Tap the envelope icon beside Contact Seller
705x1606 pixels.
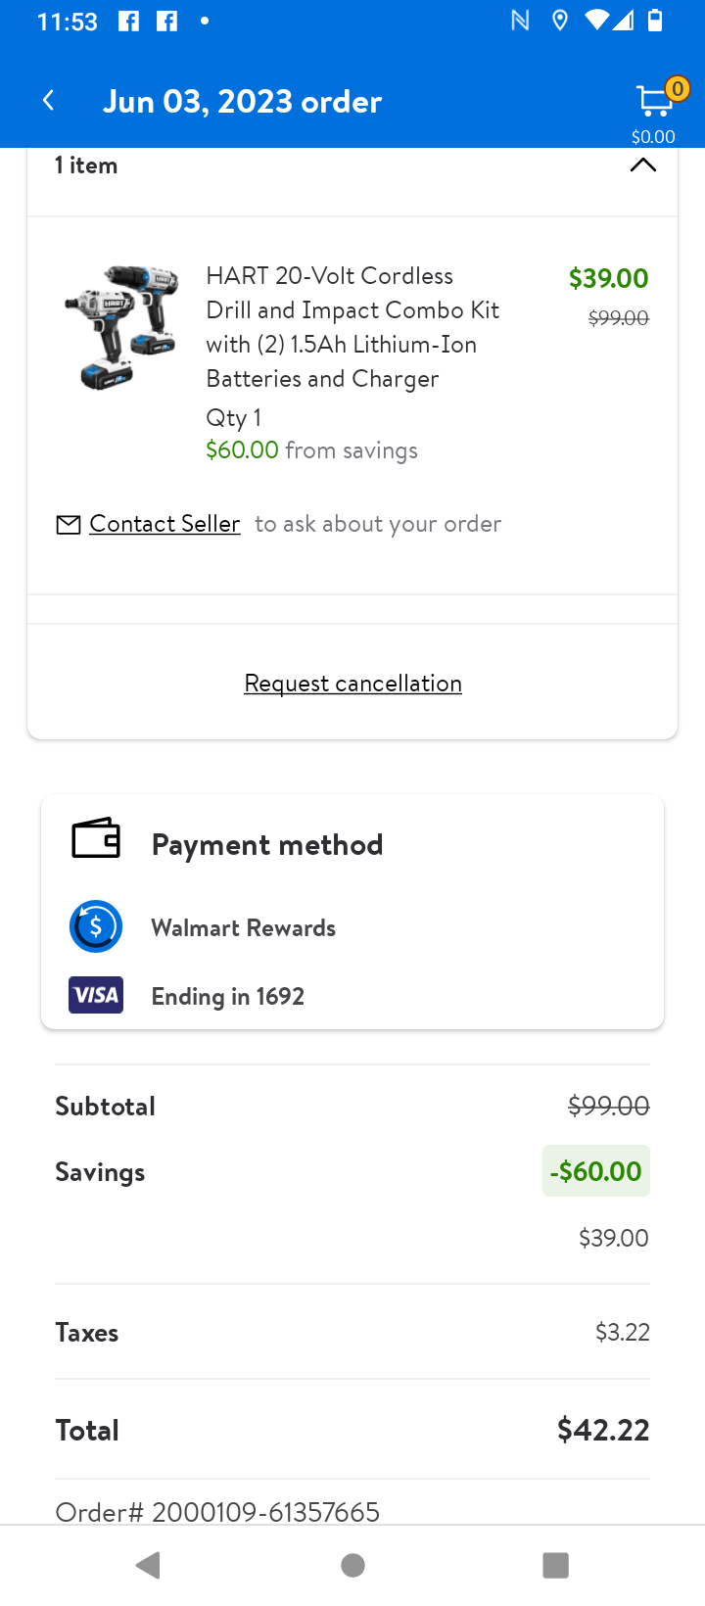tap(69, 525)
